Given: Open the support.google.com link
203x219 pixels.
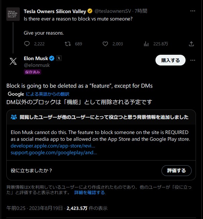Looking at the screenshot, I should pyautogui.click(x=54, y=152).
